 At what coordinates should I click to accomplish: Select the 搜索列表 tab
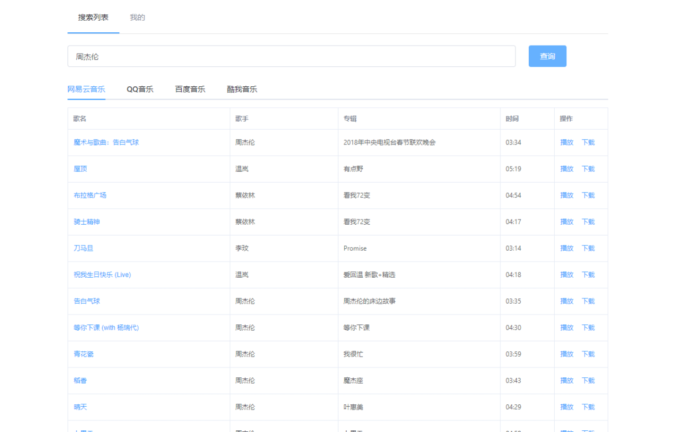point(93,17)
